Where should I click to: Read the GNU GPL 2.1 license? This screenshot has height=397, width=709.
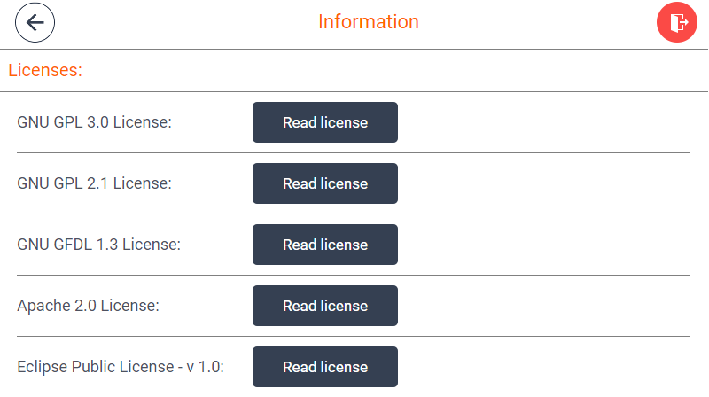(325, 183)
